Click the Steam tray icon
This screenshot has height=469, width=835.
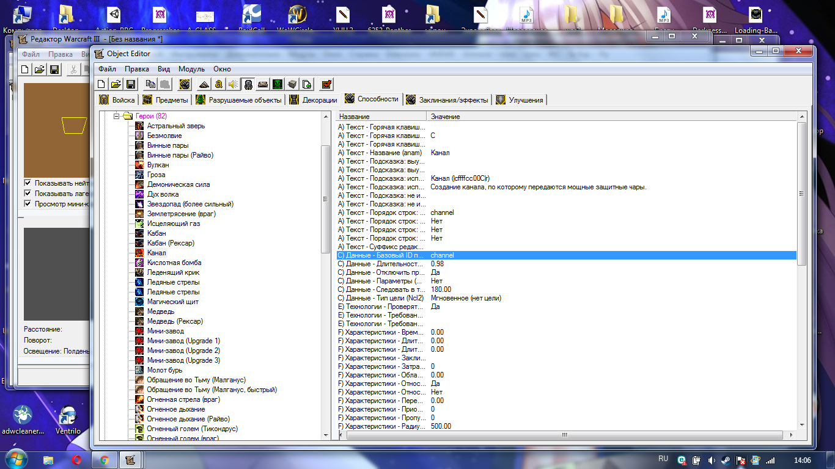(x=726, y=460)
